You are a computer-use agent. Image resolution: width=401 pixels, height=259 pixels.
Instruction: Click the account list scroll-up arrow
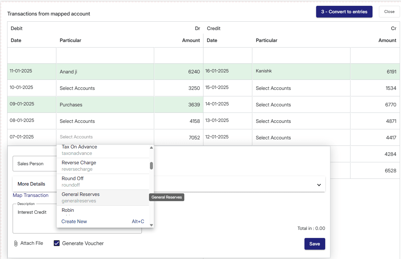click(151, 148)
